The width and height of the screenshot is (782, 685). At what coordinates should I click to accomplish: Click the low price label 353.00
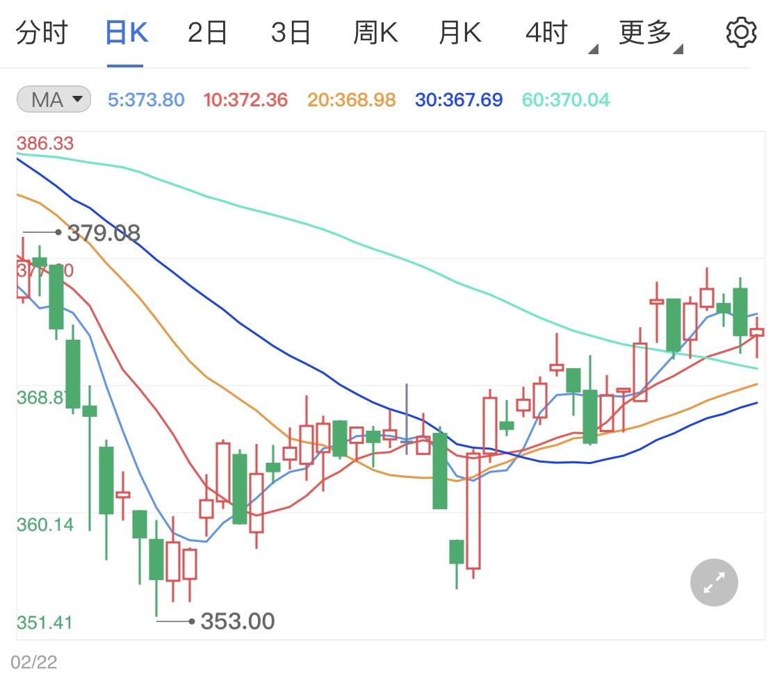coord(238,621)
